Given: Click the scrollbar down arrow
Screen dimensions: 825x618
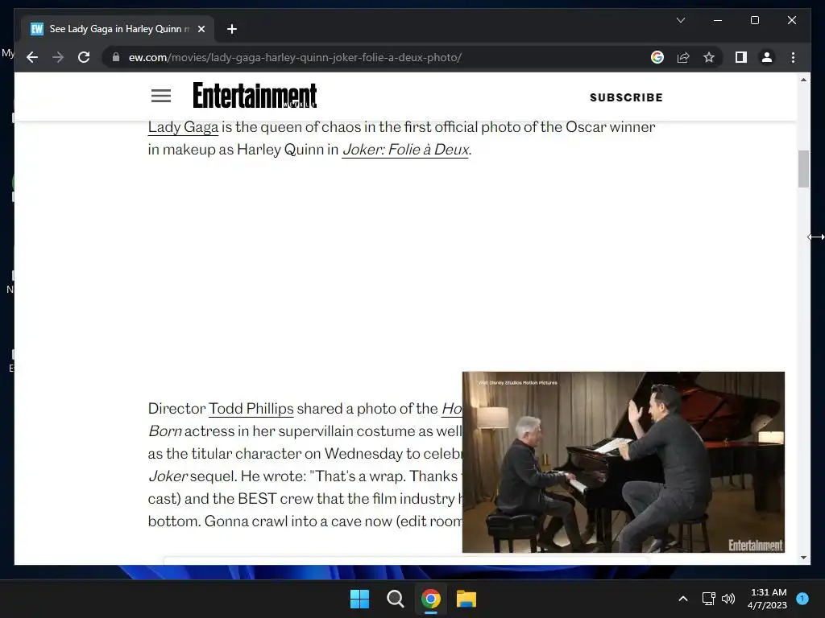Looking at the screenshot, I should click(x=803, y=558).
